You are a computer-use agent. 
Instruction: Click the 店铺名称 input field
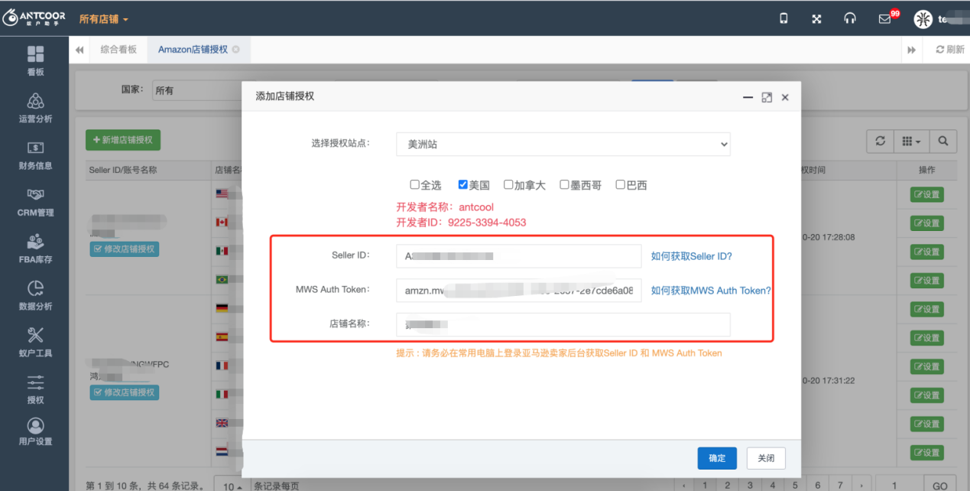click(x=563, y=324)
